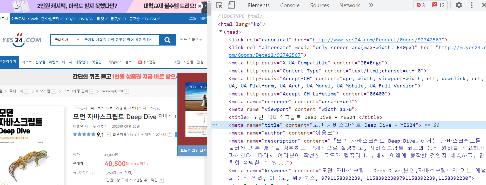Click the search magnifier button on YES24
This screenshot has height=185, width=486.
tap(168, 40)
